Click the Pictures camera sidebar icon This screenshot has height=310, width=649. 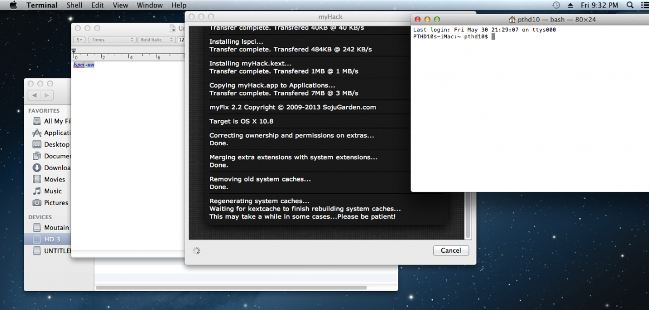tap(37, 203)
